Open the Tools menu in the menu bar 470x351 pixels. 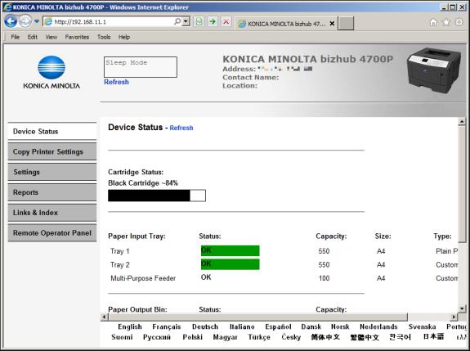point(104,37)
